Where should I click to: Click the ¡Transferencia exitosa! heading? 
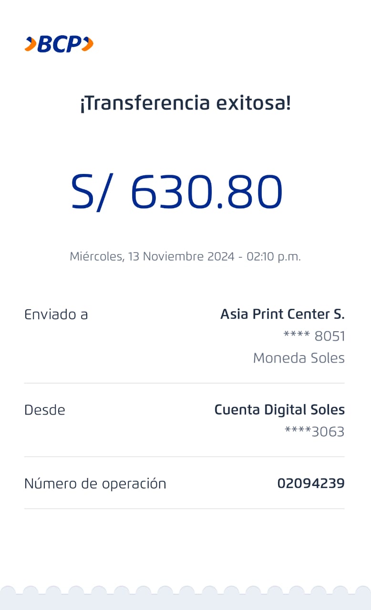[x=185, y=103]
